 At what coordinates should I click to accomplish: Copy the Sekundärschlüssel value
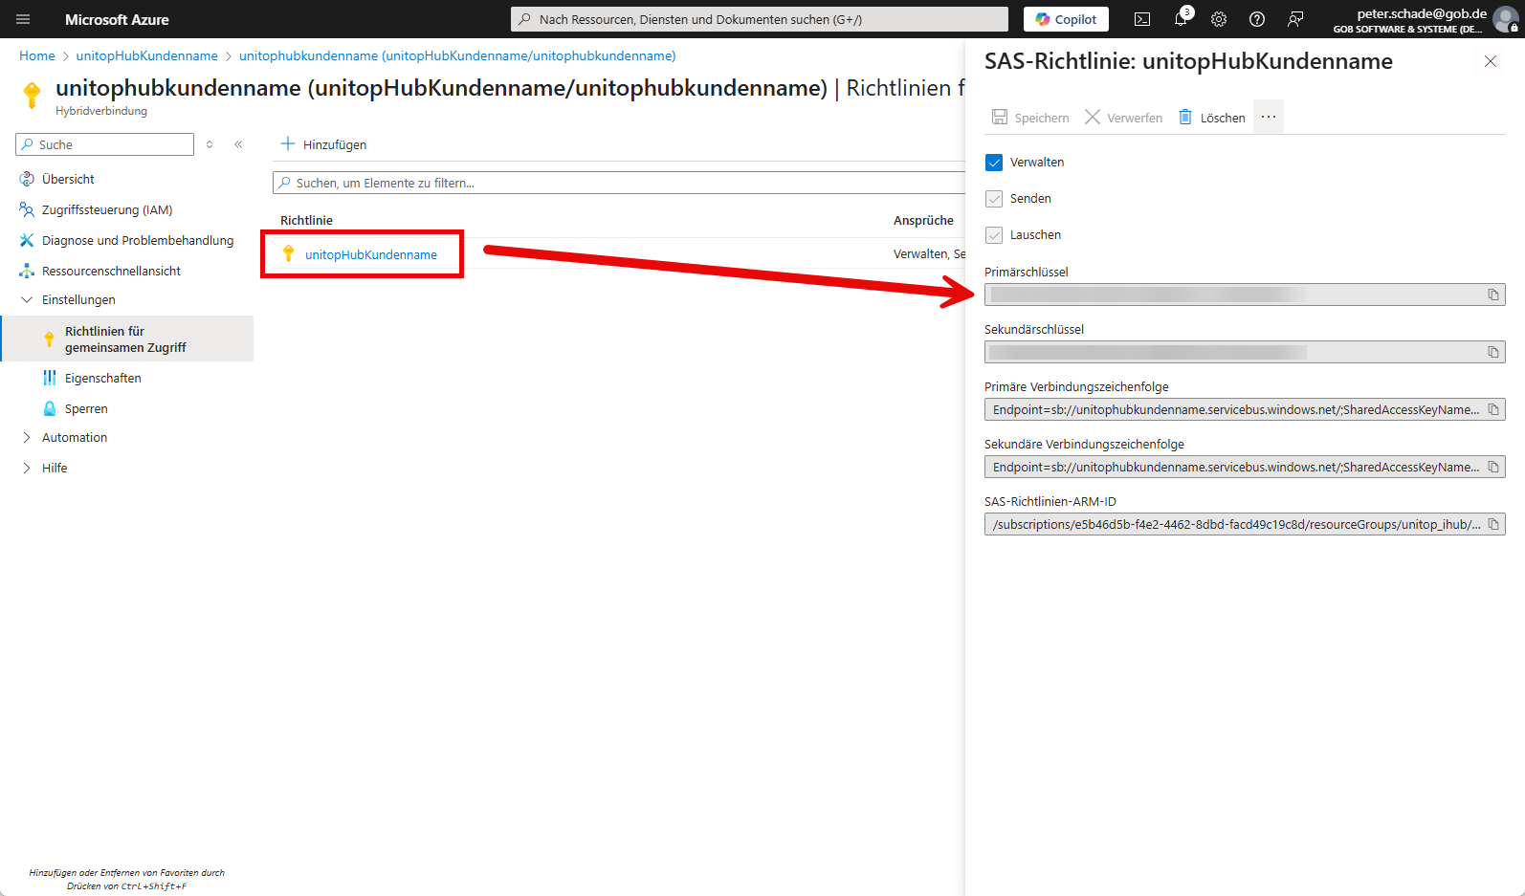pos(1492,352)
